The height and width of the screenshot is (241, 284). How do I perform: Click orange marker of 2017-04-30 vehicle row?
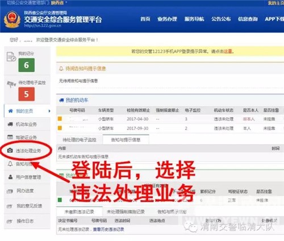coord(60,119)
